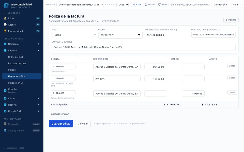
Task: Click the Respaldos disk icon
Action: tap(5, 124)
